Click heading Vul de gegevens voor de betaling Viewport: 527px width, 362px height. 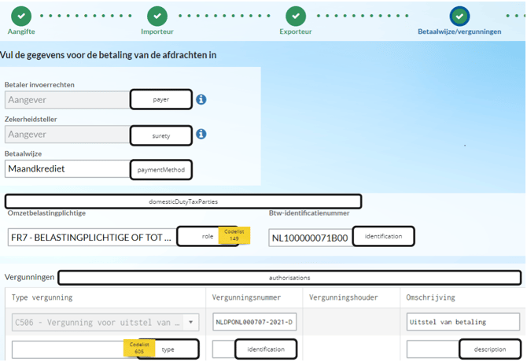pyautogui.click(x=108, y=55)
